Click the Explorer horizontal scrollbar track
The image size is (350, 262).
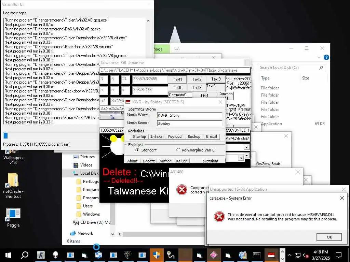coord(163,234)
